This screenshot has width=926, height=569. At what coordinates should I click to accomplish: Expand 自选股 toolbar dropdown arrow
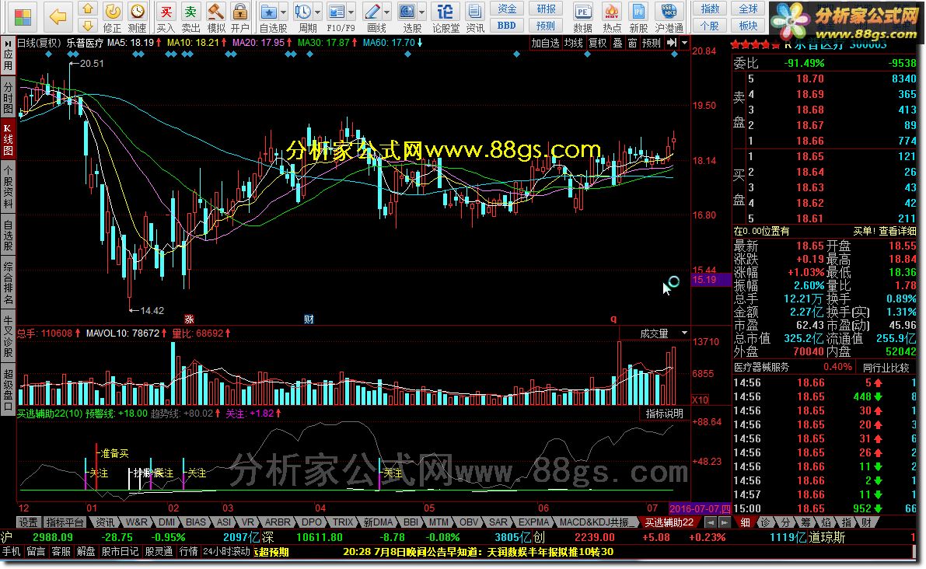pyautogui.click(x=284, y=12)
